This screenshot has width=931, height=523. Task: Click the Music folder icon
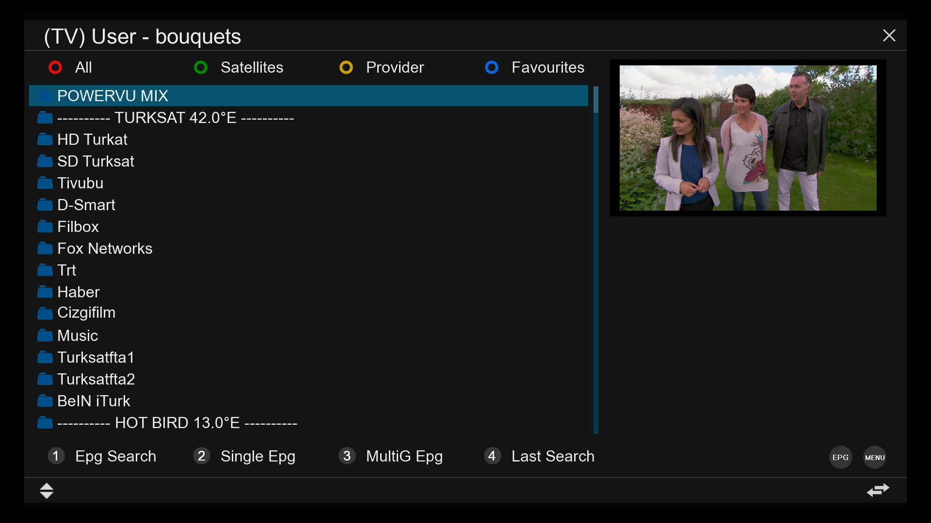tap(45, 336)
